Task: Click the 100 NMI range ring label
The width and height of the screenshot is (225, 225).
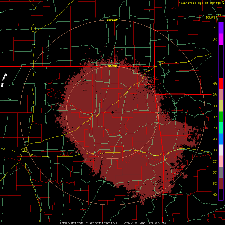Action: pyautogui.click(x=112, y=20)
